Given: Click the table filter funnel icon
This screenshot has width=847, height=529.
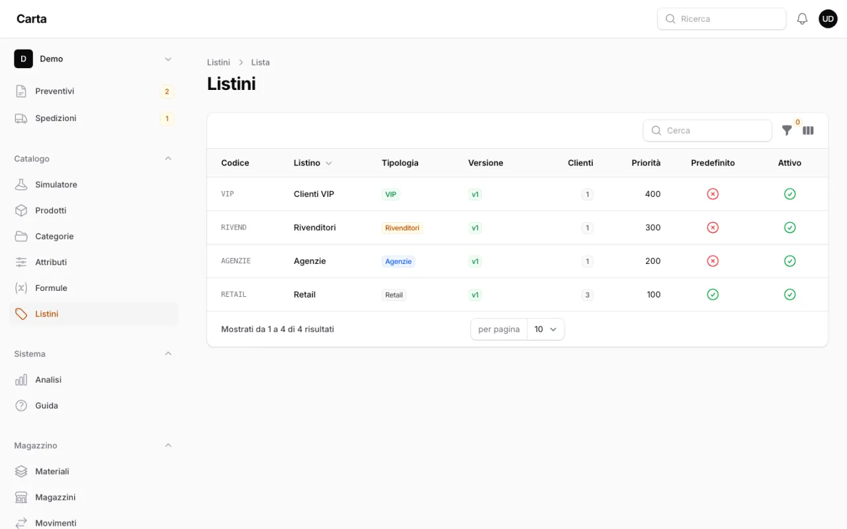Looking at the screenshot, I should click(787, 130).
